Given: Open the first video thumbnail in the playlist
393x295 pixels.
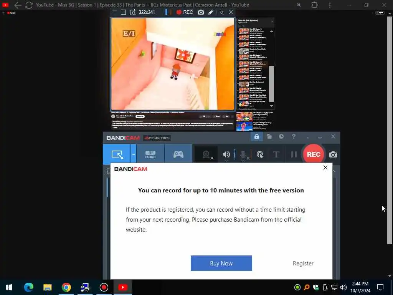Looking at the screenshot, I should coord(244,31).
